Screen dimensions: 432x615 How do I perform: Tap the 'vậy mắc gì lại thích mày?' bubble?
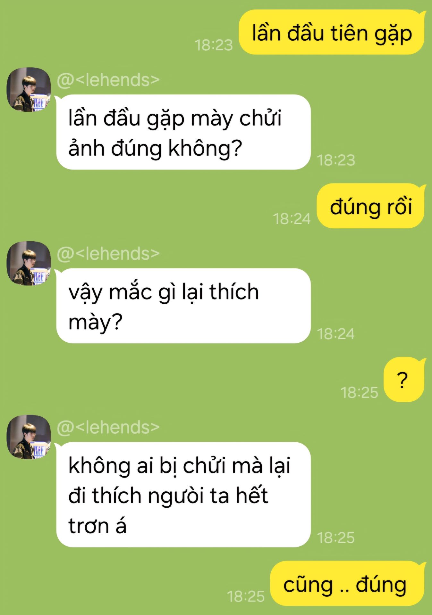pos(183,306)
